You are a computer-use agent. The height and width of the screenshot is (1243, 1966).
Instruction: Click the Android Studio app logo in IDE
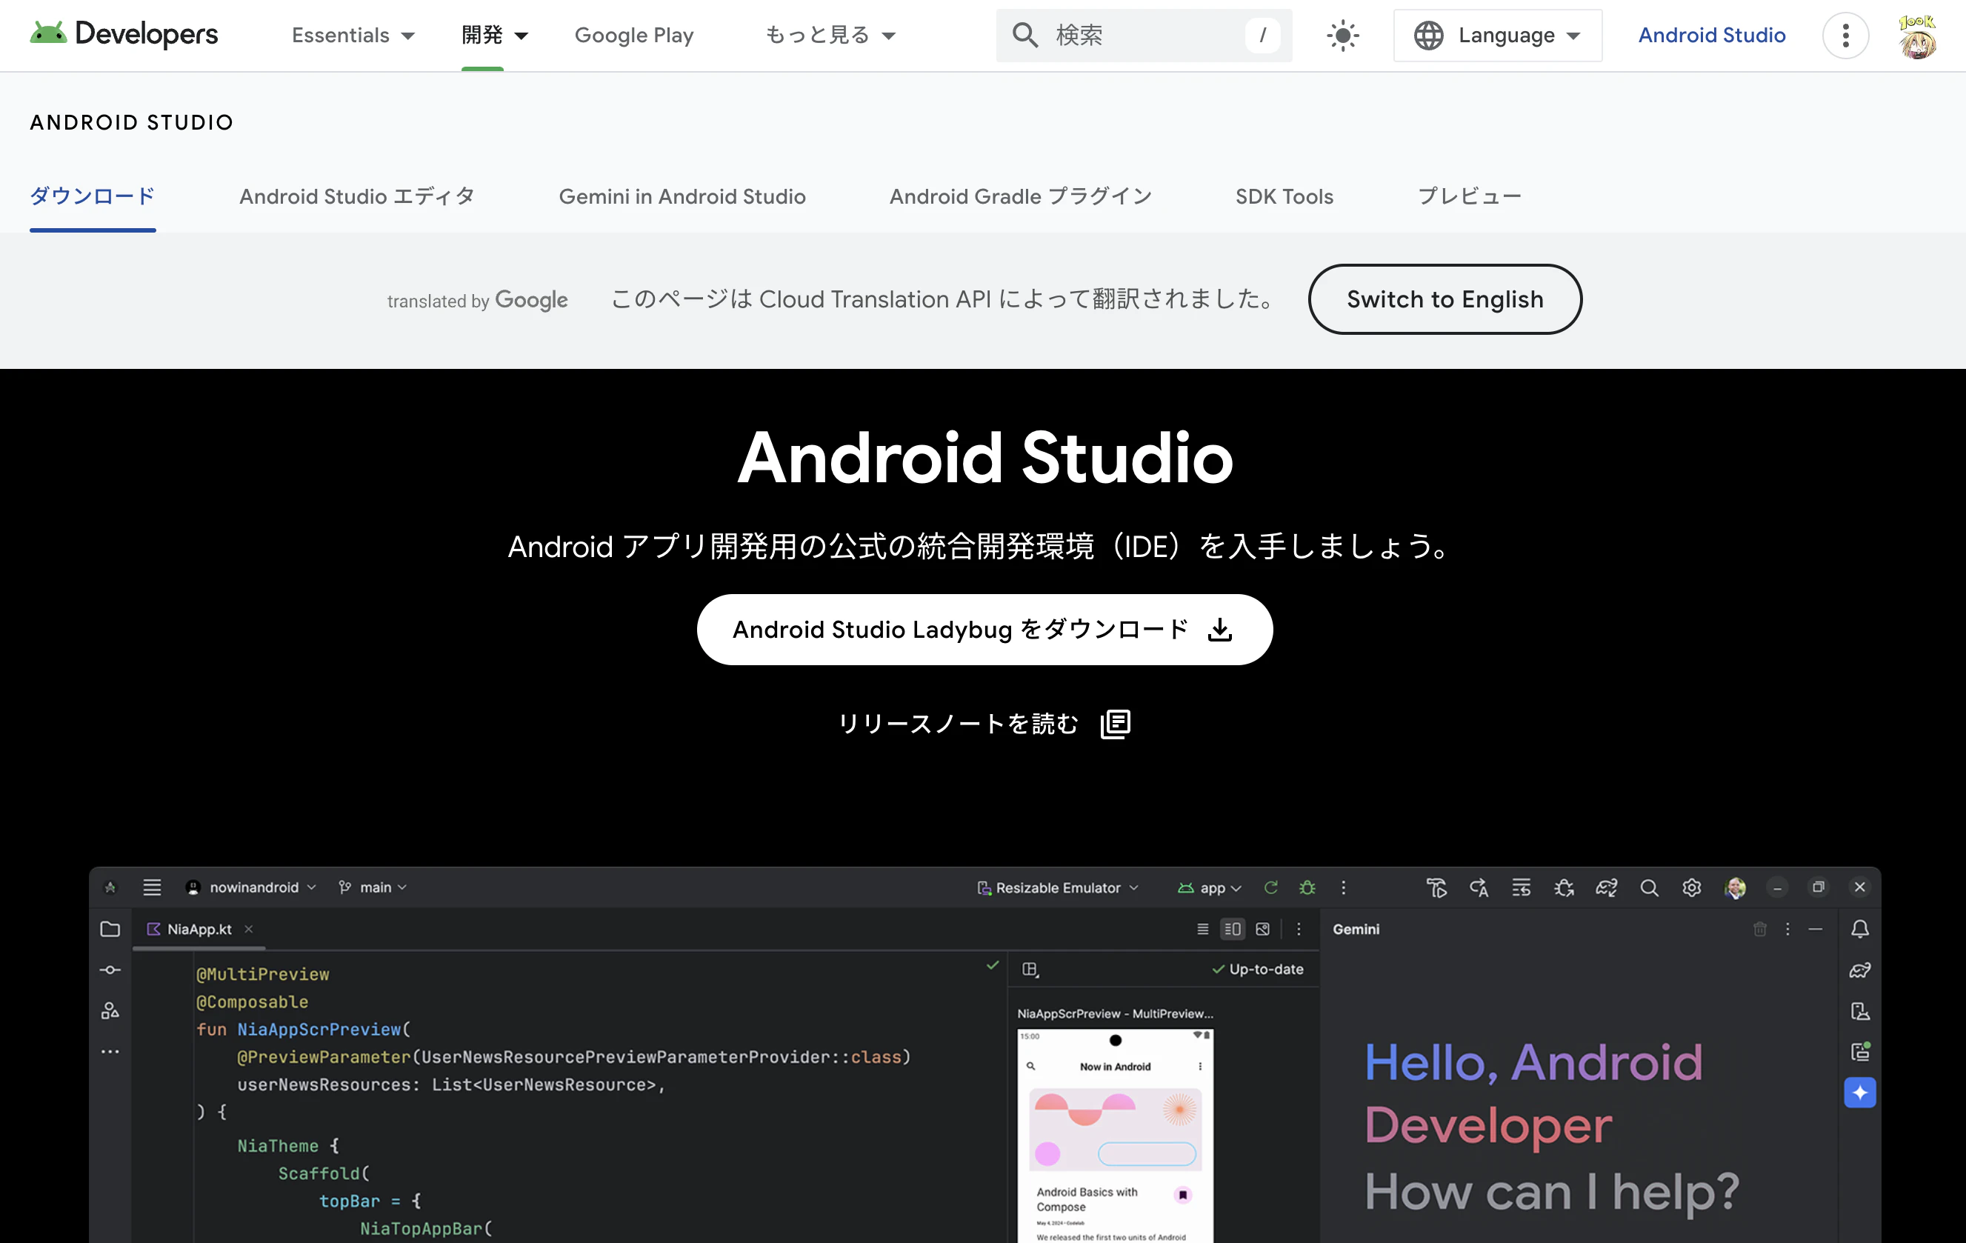point(111,887)
